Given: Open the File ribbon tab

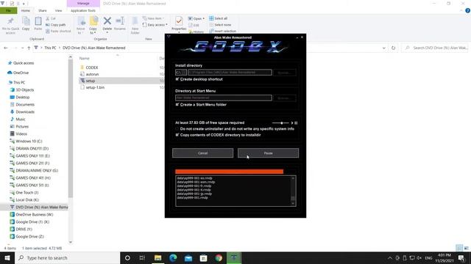Looking at the screenshot, I should click(x=8, y=10).
